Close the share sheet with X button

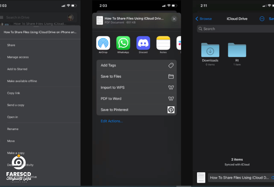(174, 19)
